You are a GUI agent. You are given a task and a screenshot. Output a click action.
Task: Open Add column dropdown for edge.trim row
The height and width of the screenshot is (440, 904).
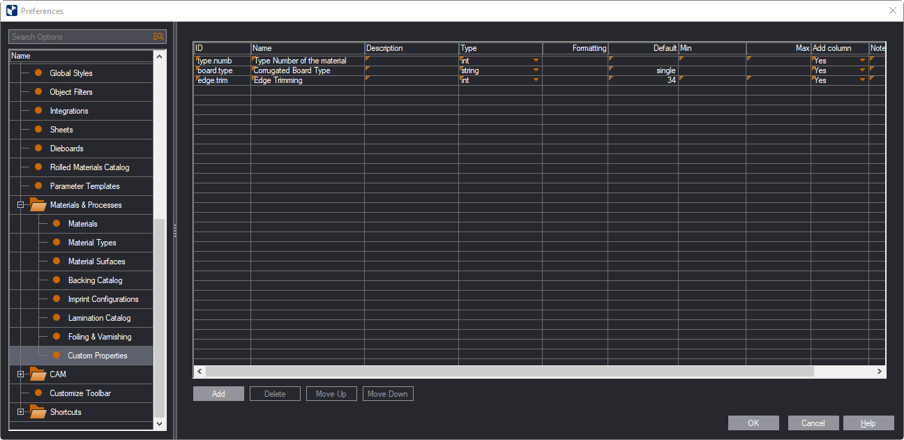[862, 80]
